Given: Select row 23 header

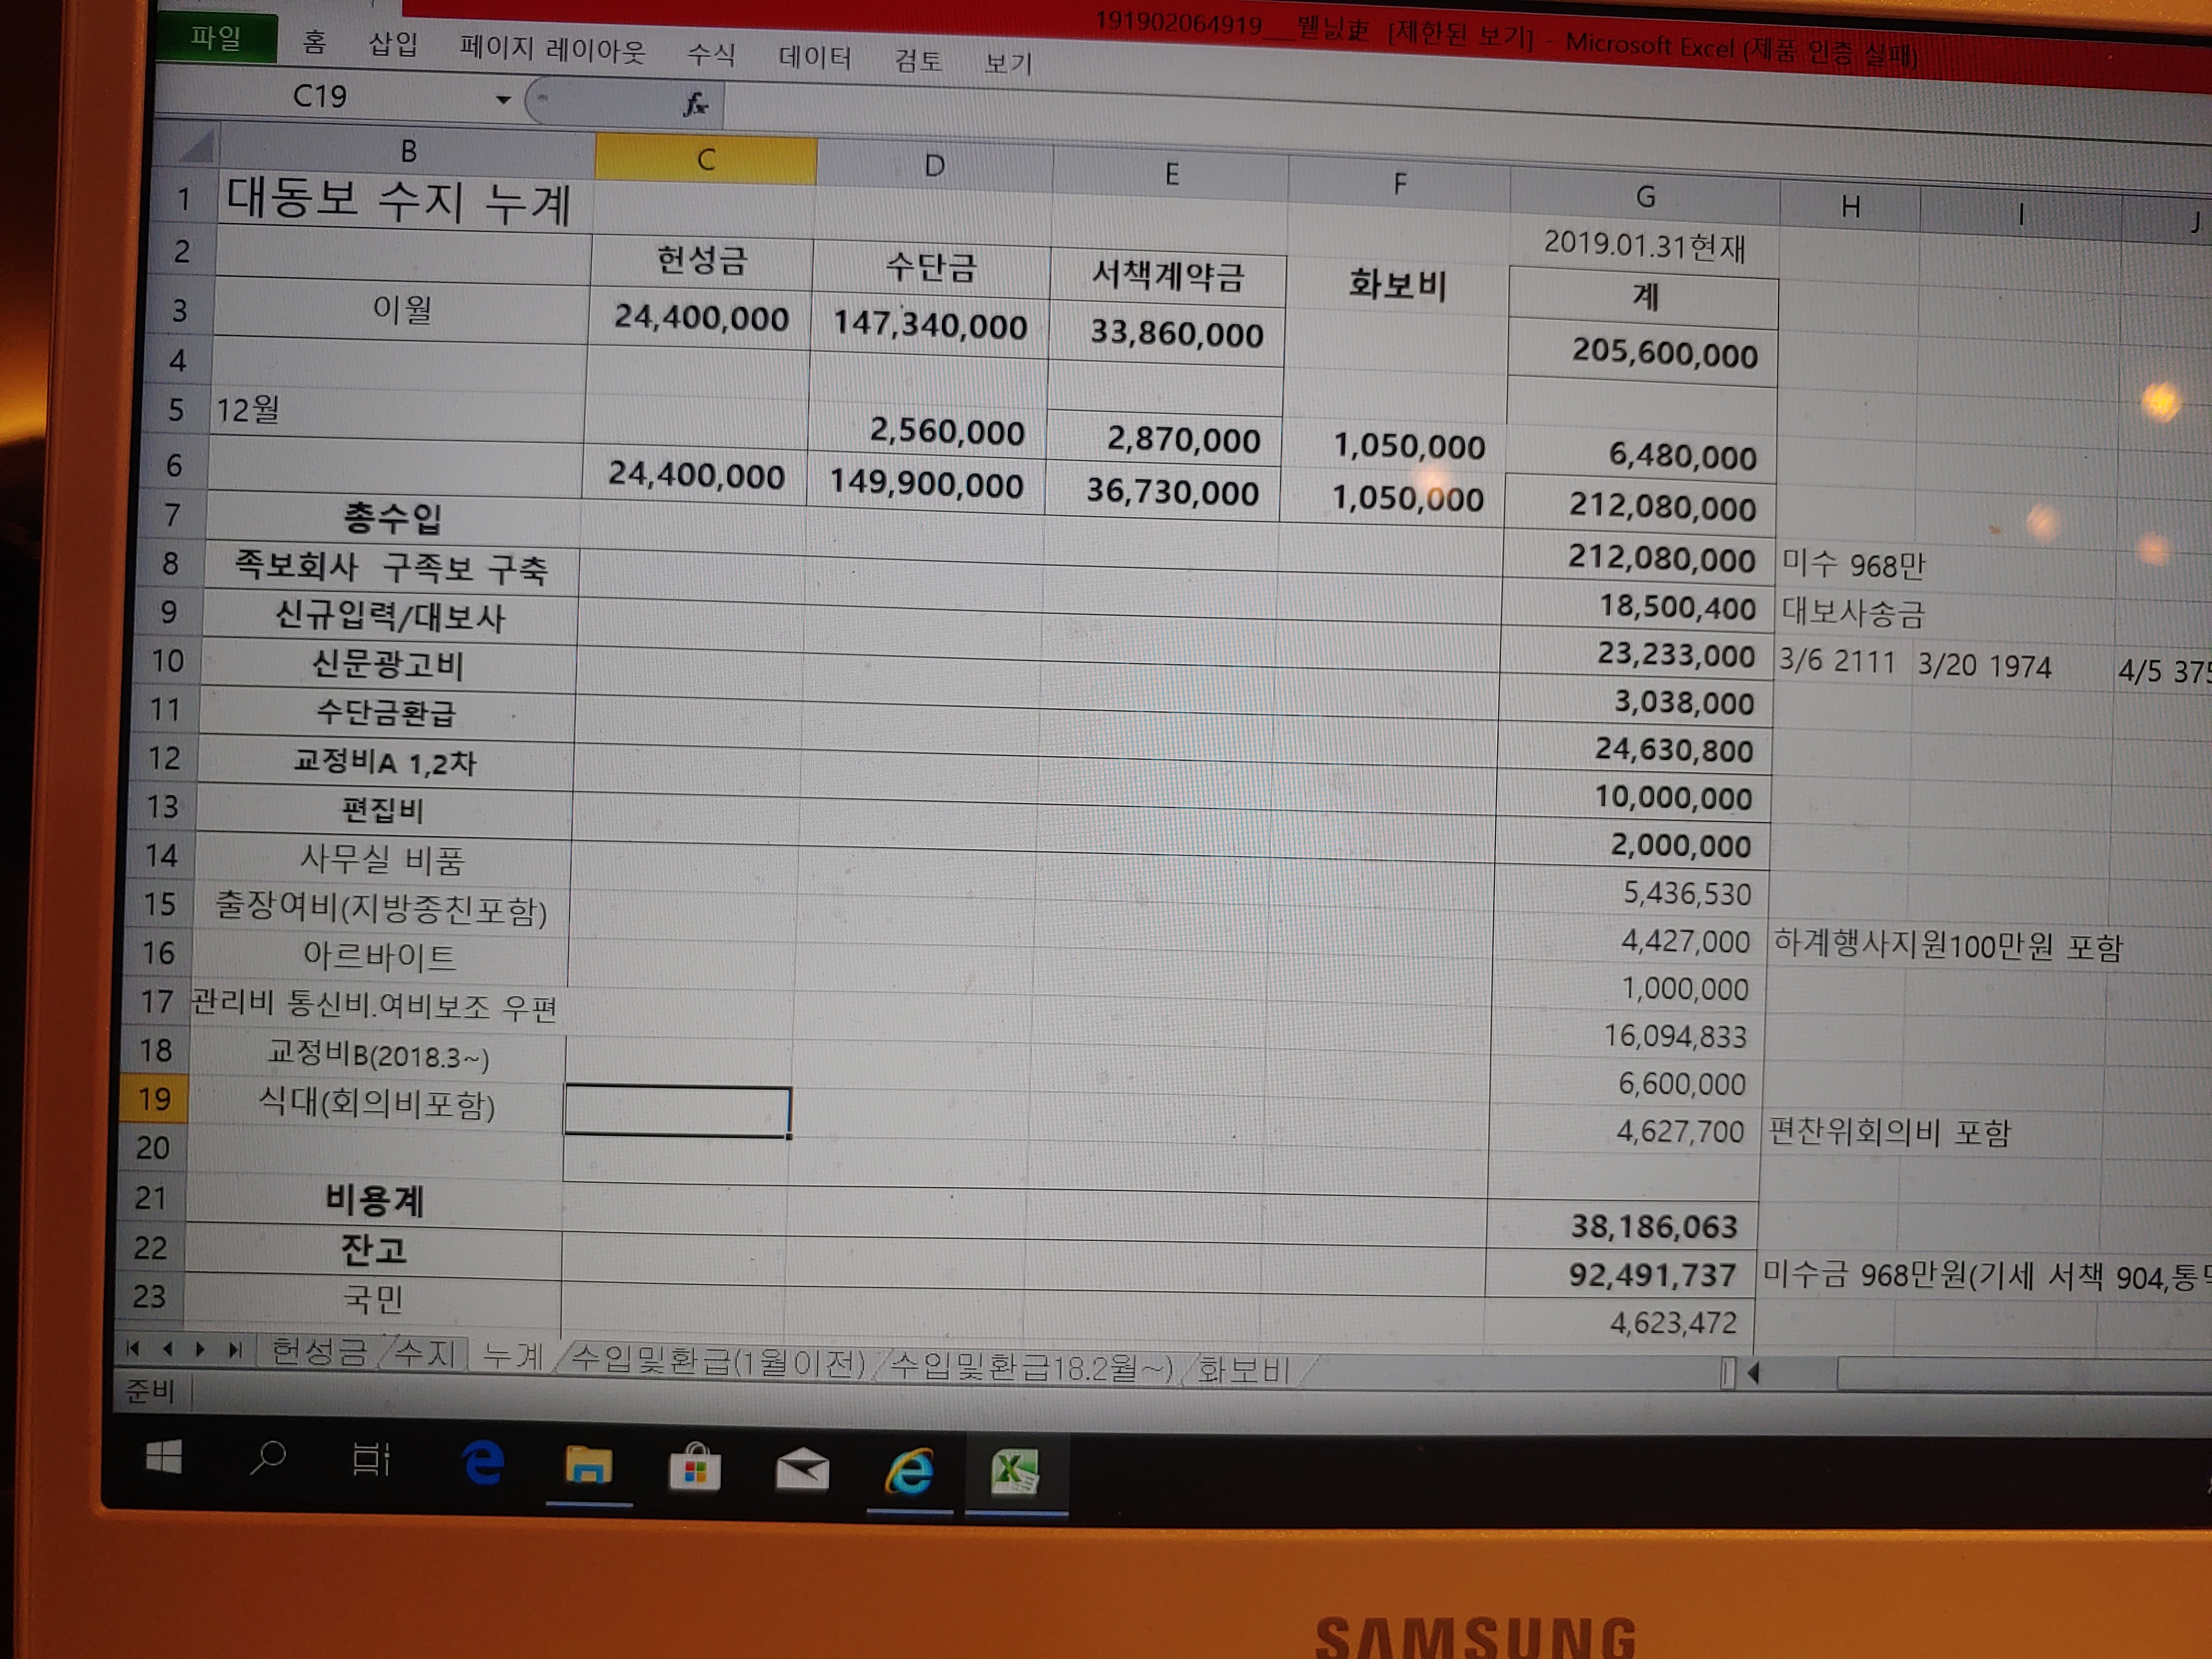Looking at the screenshot, I should click(149, 1296).
